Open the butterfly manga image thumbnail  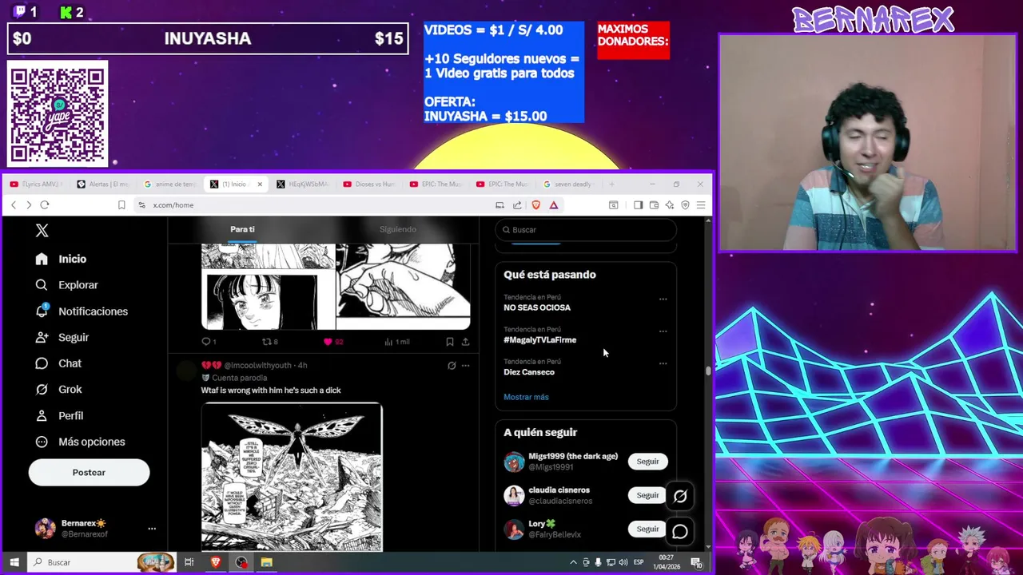pyautogui.click(x=292, y=477)
